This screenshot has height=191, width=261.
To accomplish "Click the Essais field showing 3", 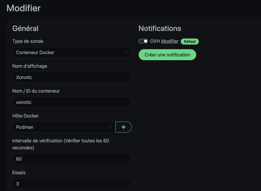I will [72, 184].
